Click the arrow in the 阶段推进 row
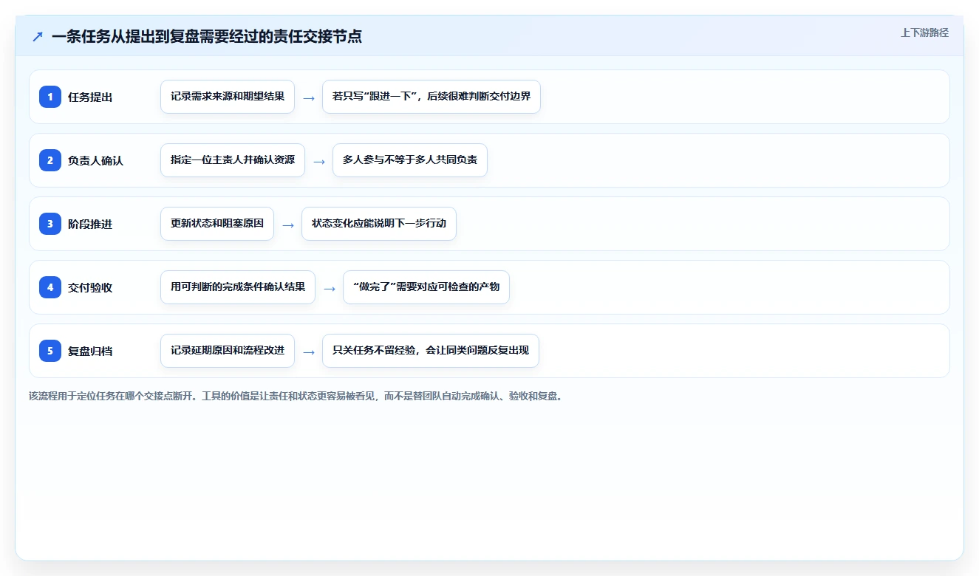This screenshot has height=576, width=979. tap(288, 224)
